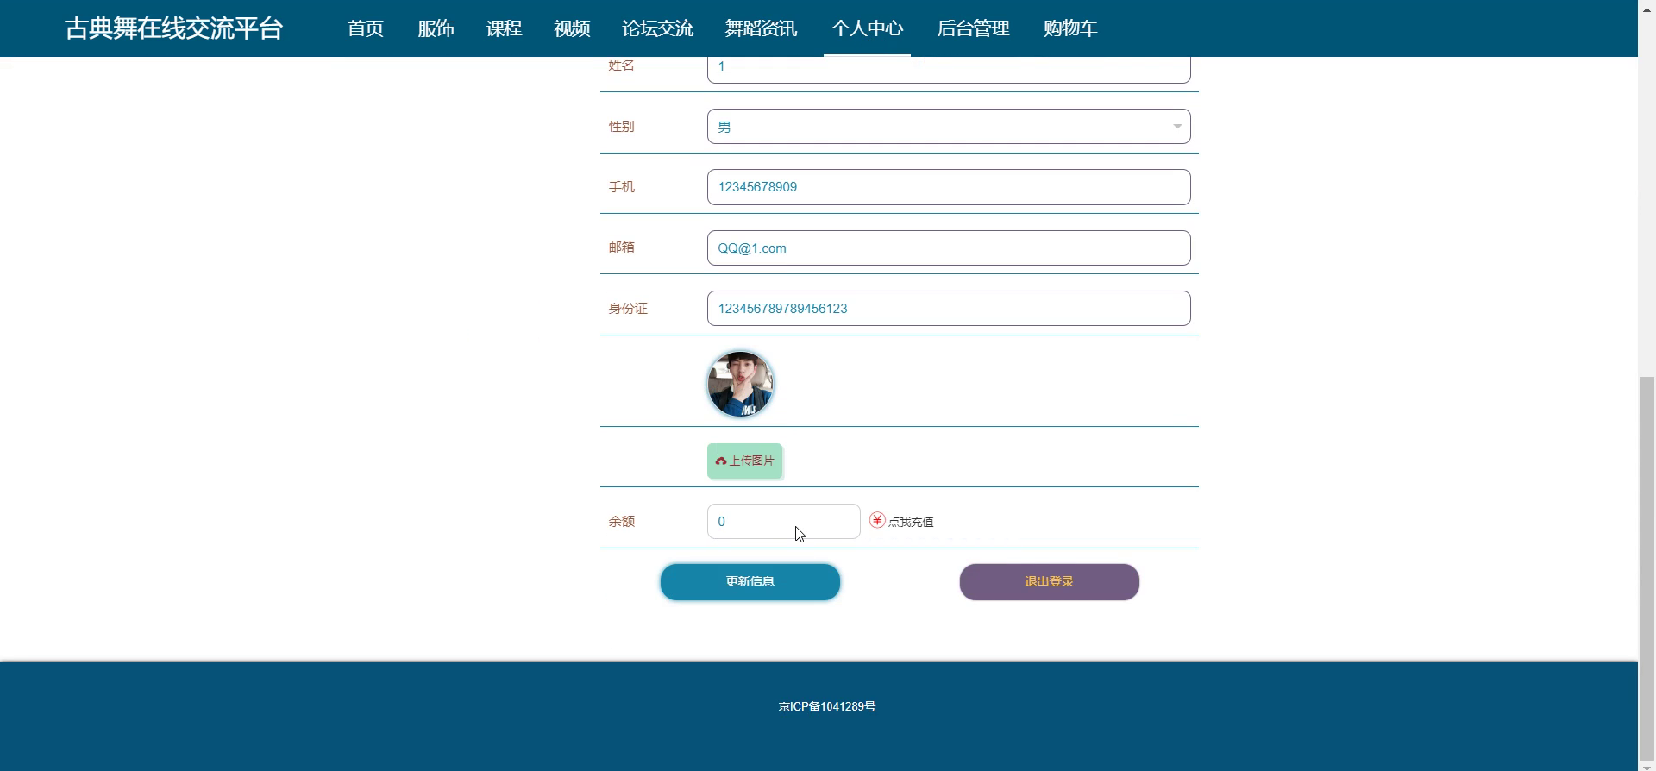Click the 身份证 field label
Viewport: 1656px width, 771px height.
[x=628, y=309]
